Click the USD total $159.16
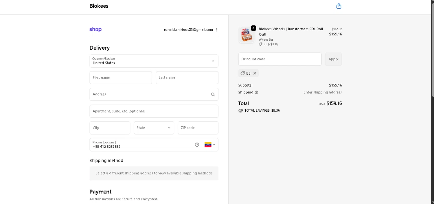 point(330,103)
